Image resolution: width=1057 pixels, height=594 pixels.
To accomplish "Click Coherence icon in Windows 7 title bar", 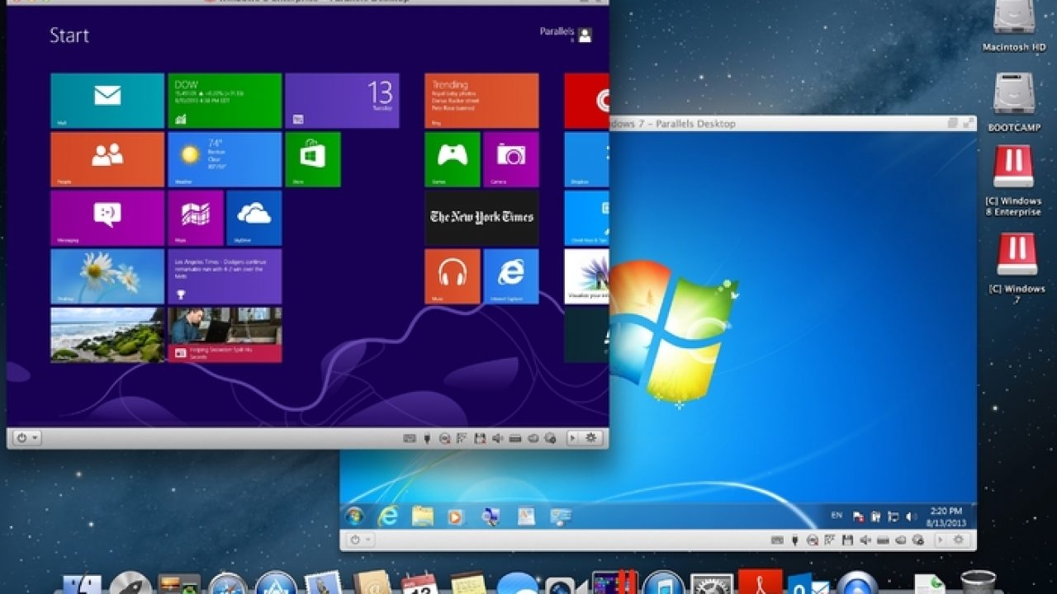I will coord(953,124).
